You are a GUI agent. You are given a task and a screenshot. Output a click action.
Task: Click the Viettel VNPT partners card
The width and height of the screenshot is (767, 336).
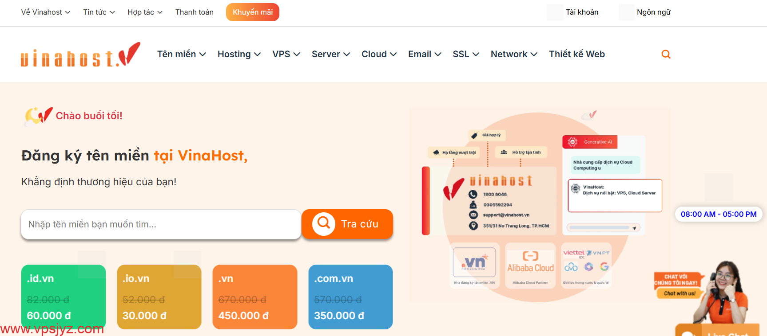pyautogui.click(x=586, y=266)
